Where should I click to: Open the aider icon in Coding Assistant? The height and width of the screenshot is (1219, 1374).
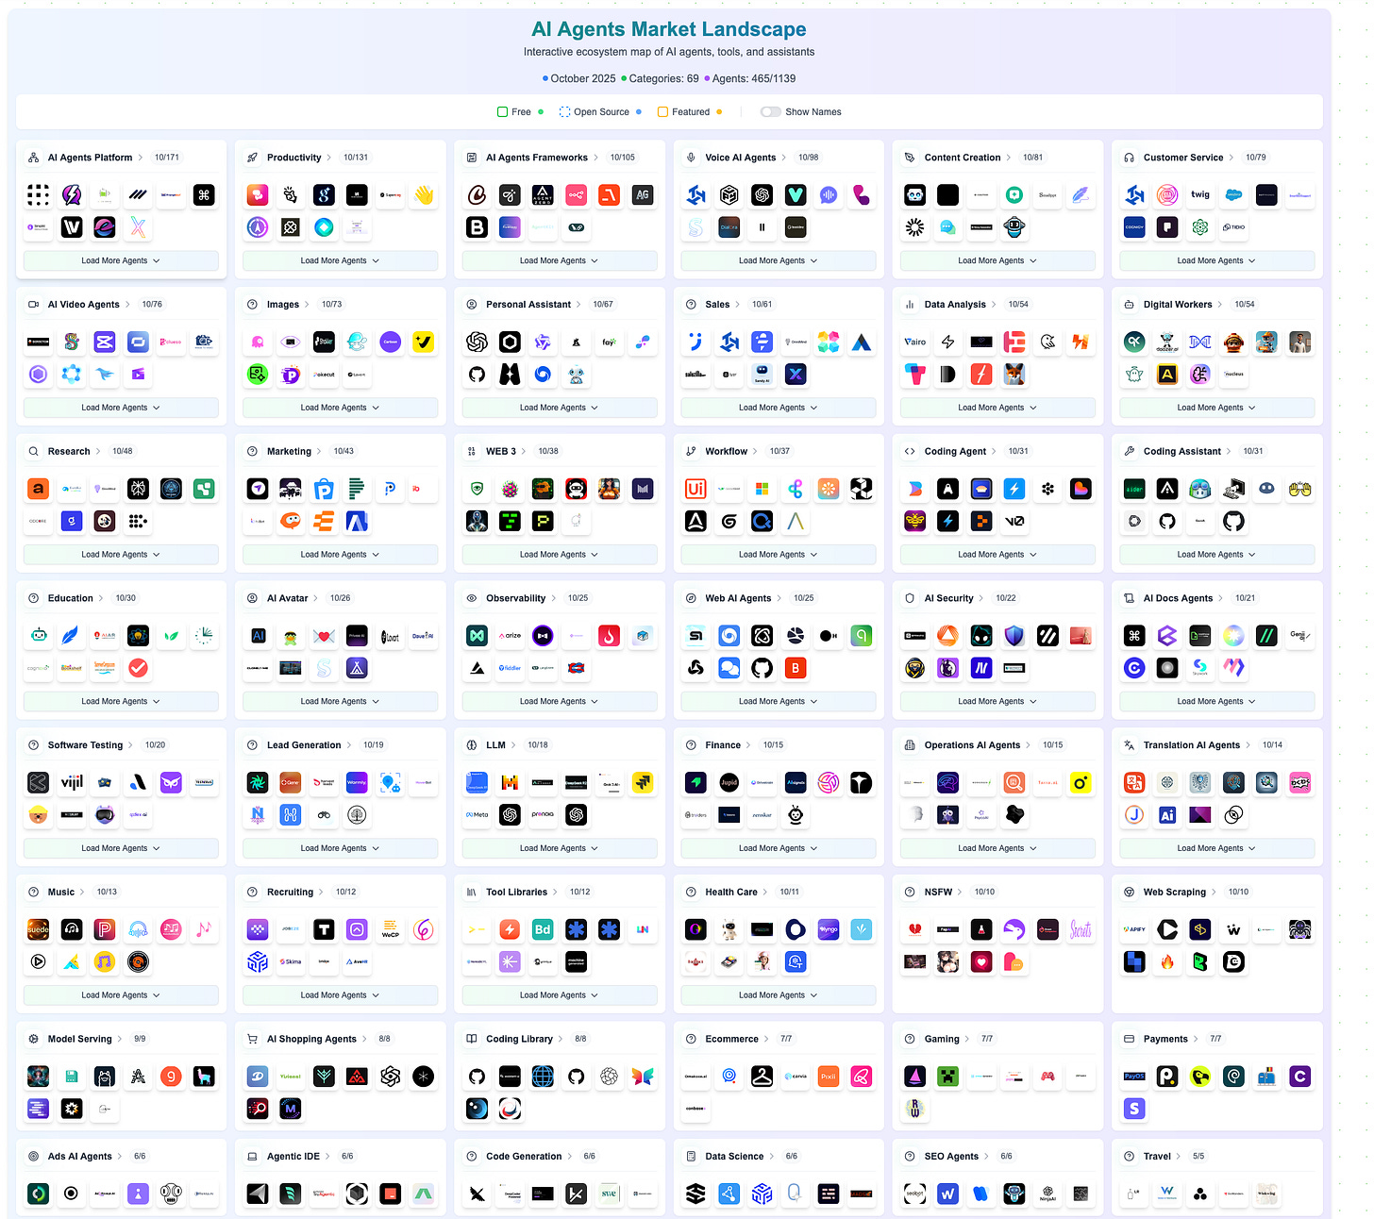click(1134, 489)
